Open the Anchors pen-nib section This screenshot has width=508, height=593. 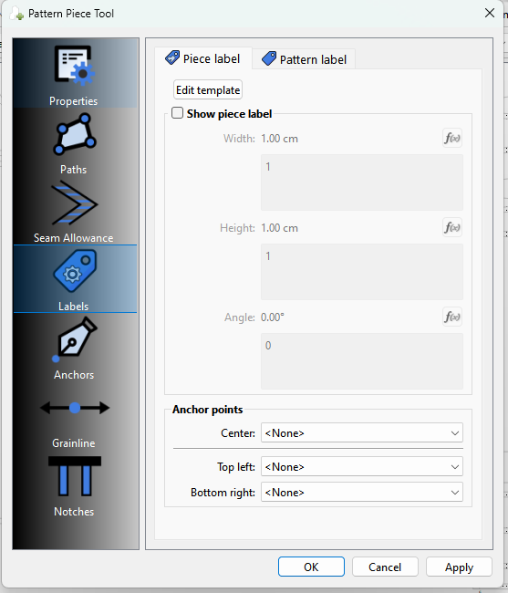pyautogui.click(x=75, y=348)
